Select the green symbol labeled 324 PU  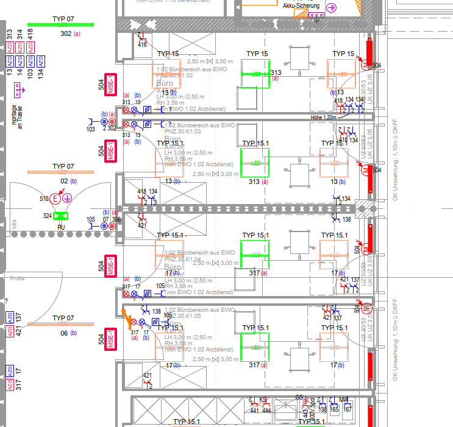[61, 216]
